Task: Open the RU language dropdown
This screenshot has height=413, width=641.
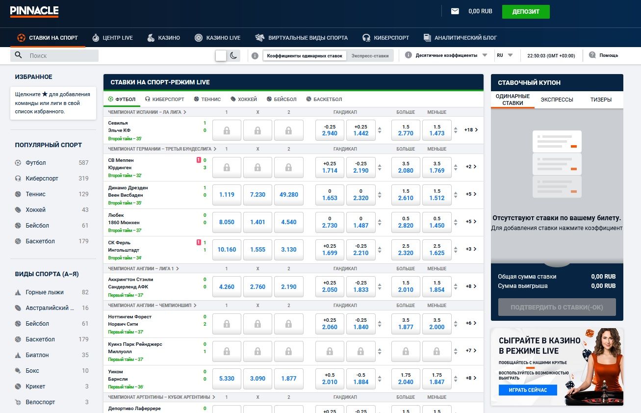Action: [x=505, y=55]
